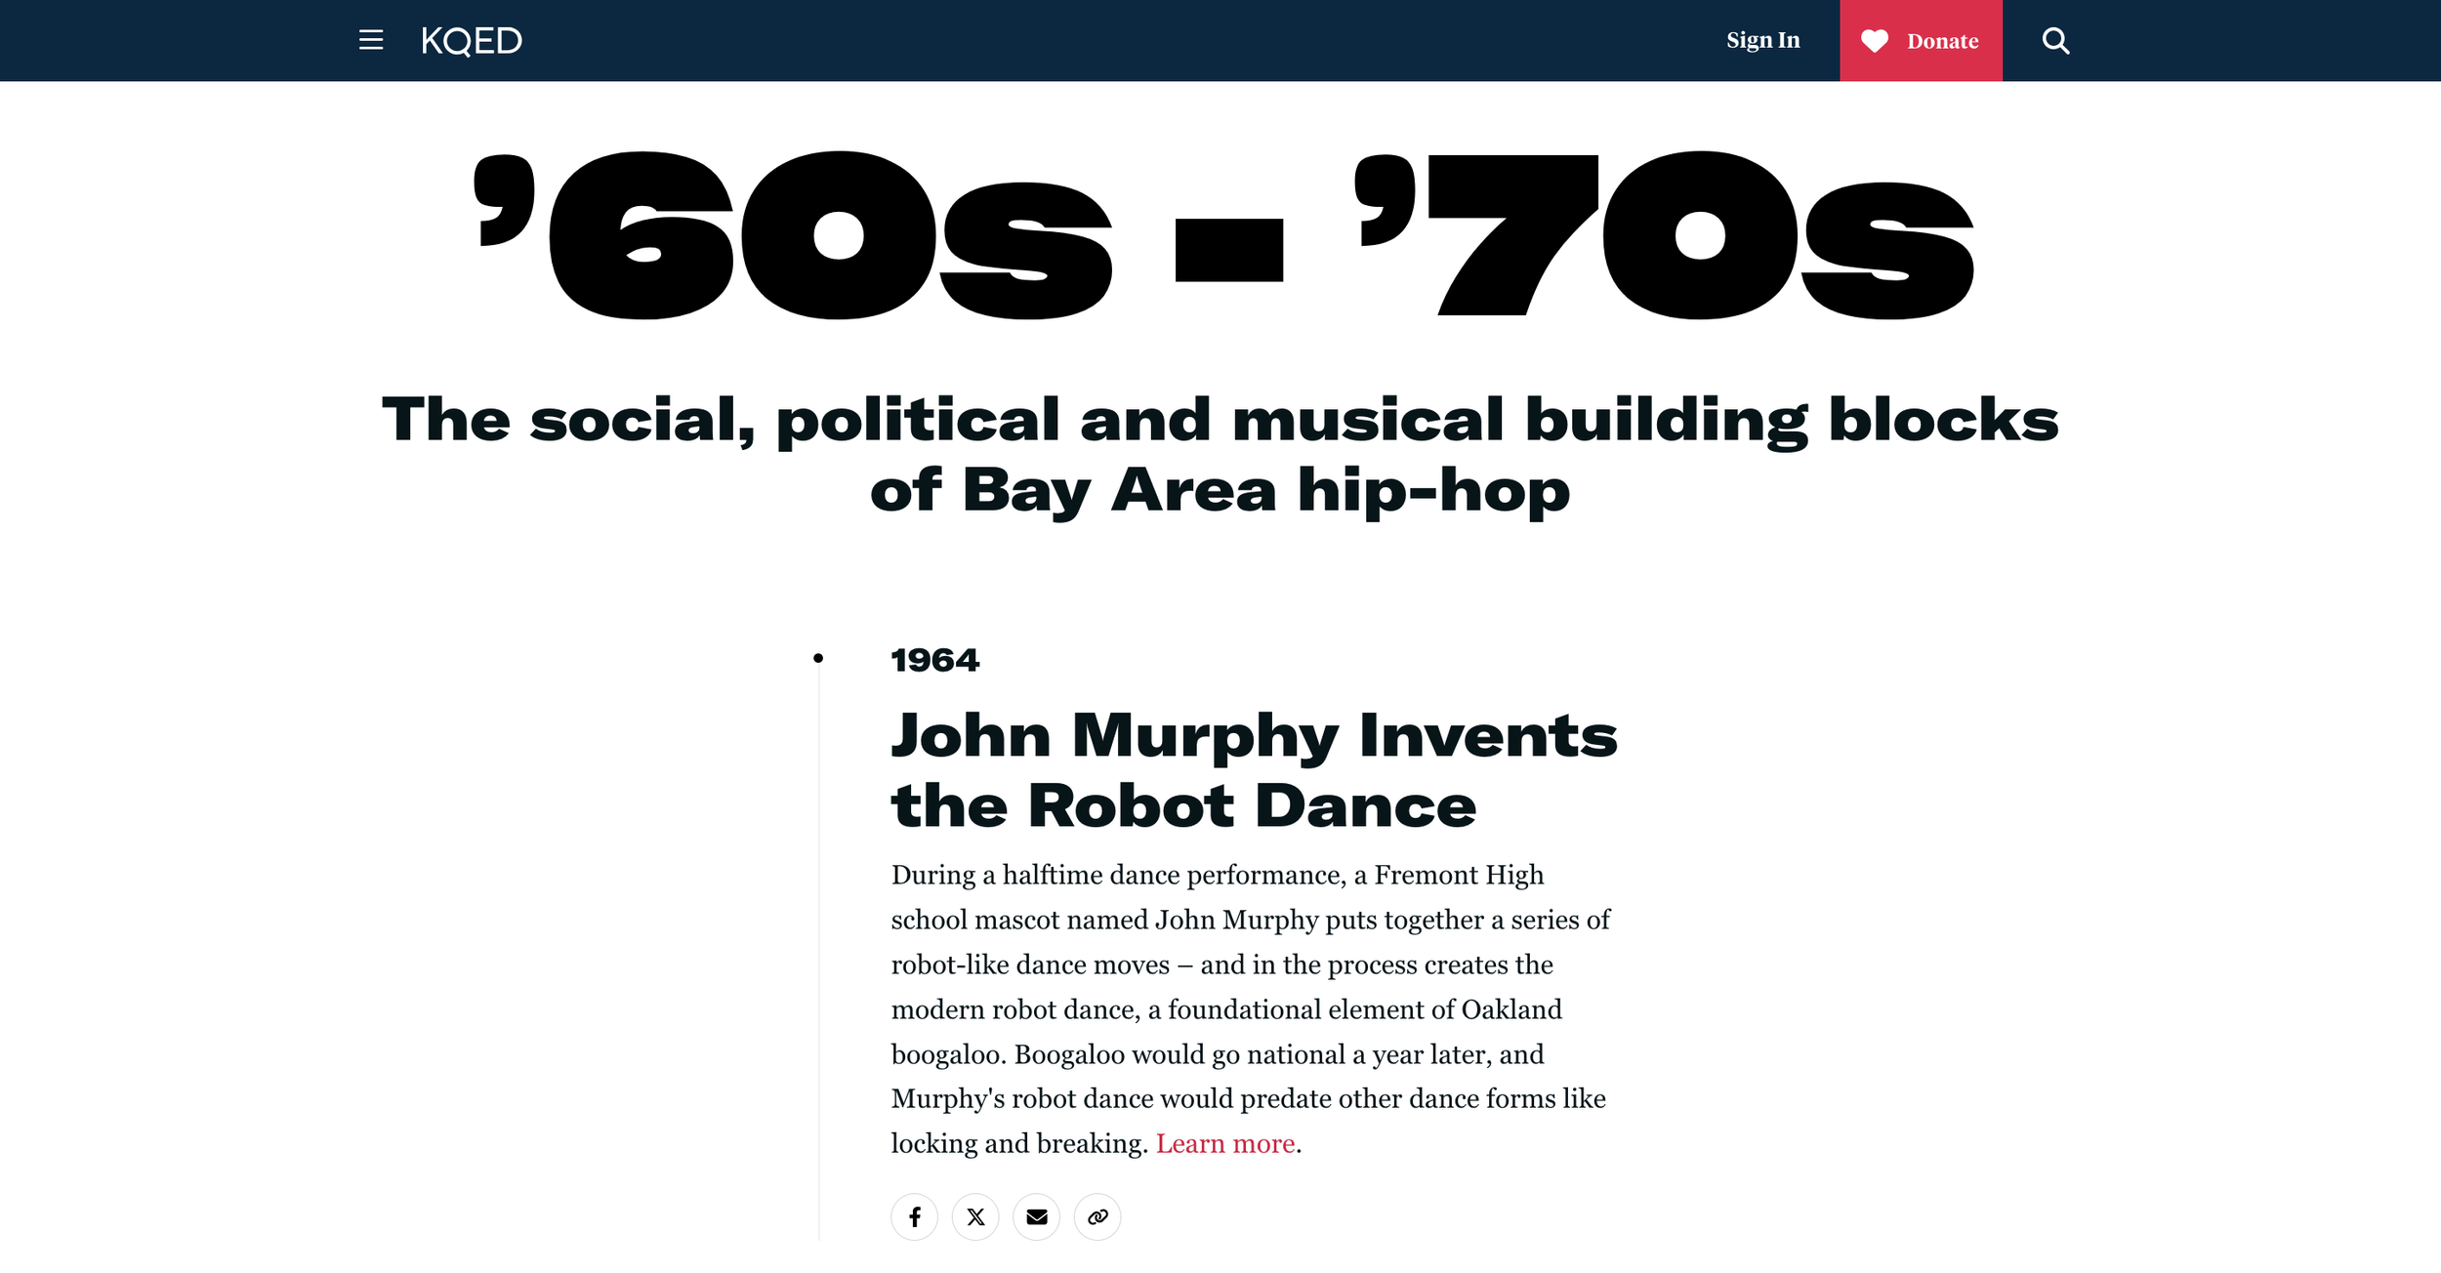Click the Sign In link
The image size is (2441, 1273).
click(1762, 40)
